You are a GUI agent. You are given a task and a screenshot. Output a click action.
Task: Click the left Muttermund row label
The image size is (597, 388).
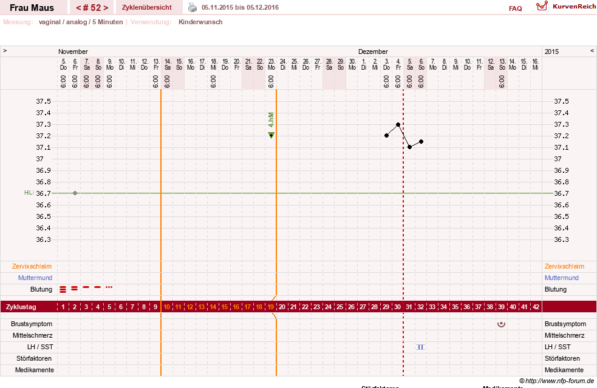35,278
